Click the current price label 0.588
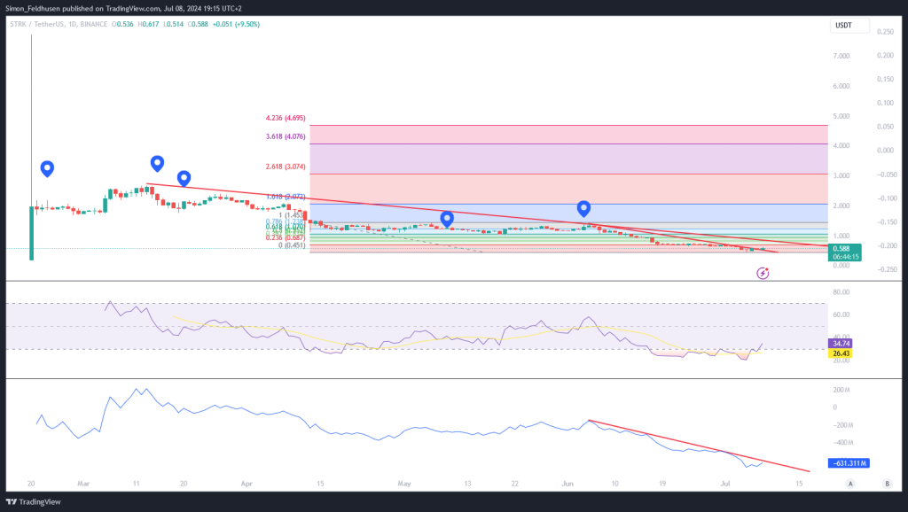Image resolution: width=908 pixels, height=512 pixels. point(841,249)
